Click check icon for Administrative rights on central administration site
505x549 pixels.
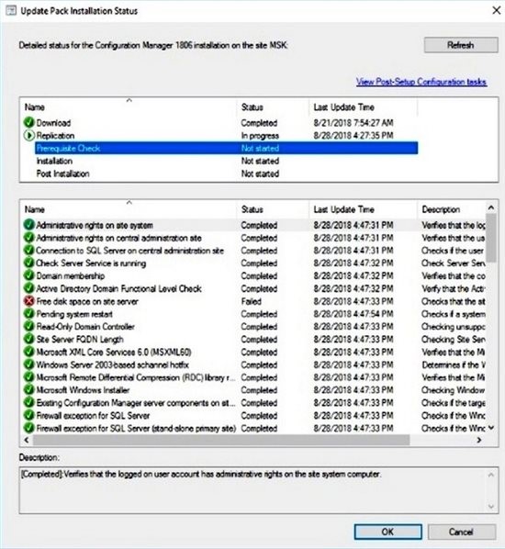click(x=28, y=238)
